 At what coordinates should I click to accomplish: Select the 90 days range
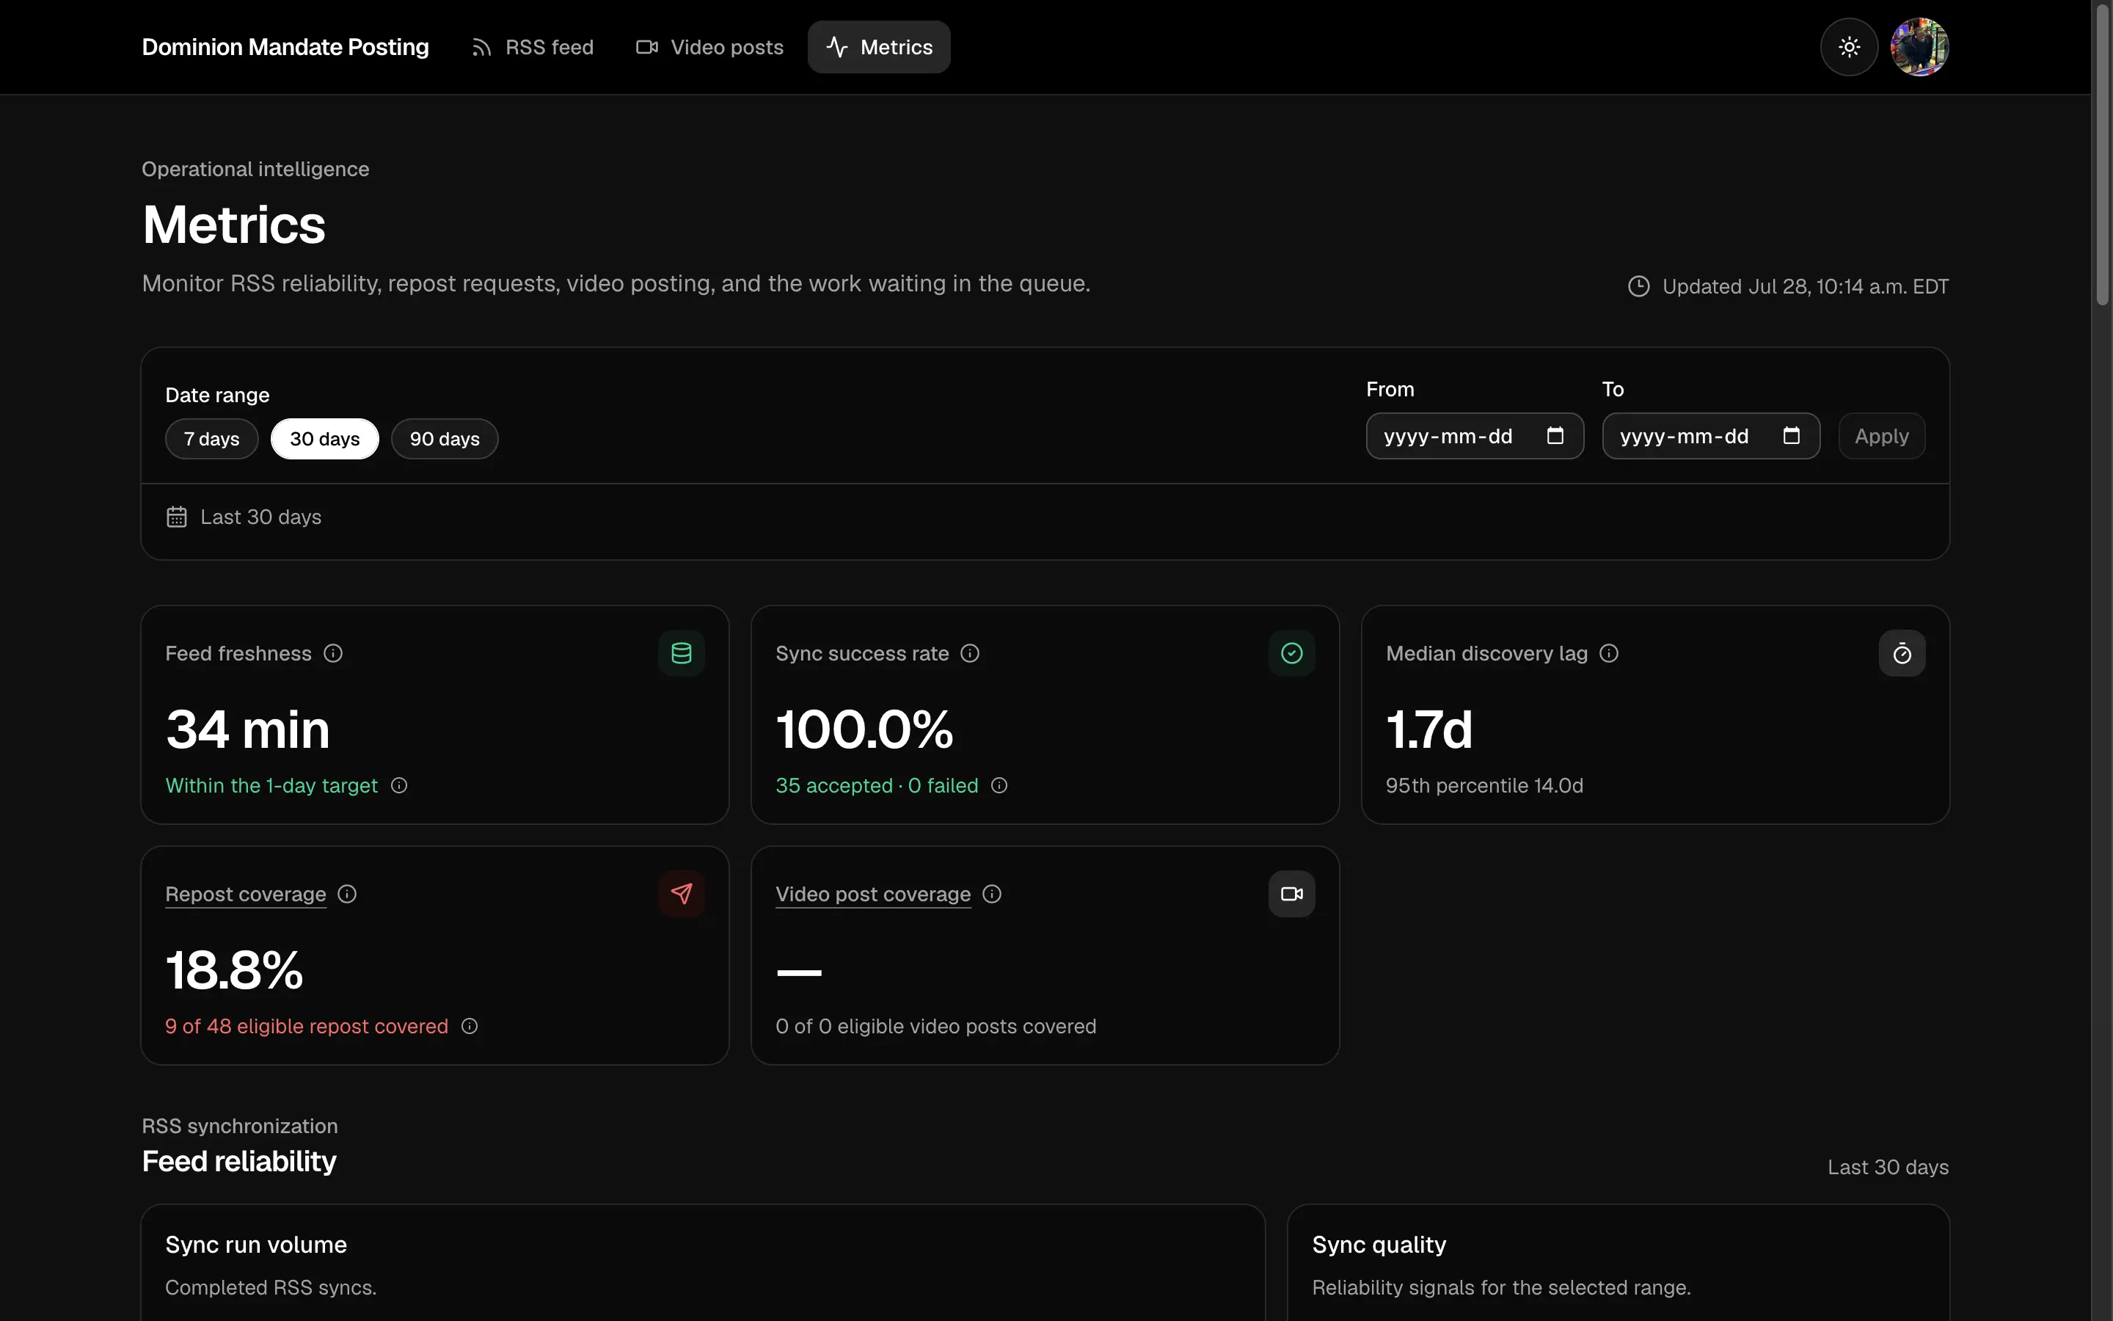tap(445, 439)
